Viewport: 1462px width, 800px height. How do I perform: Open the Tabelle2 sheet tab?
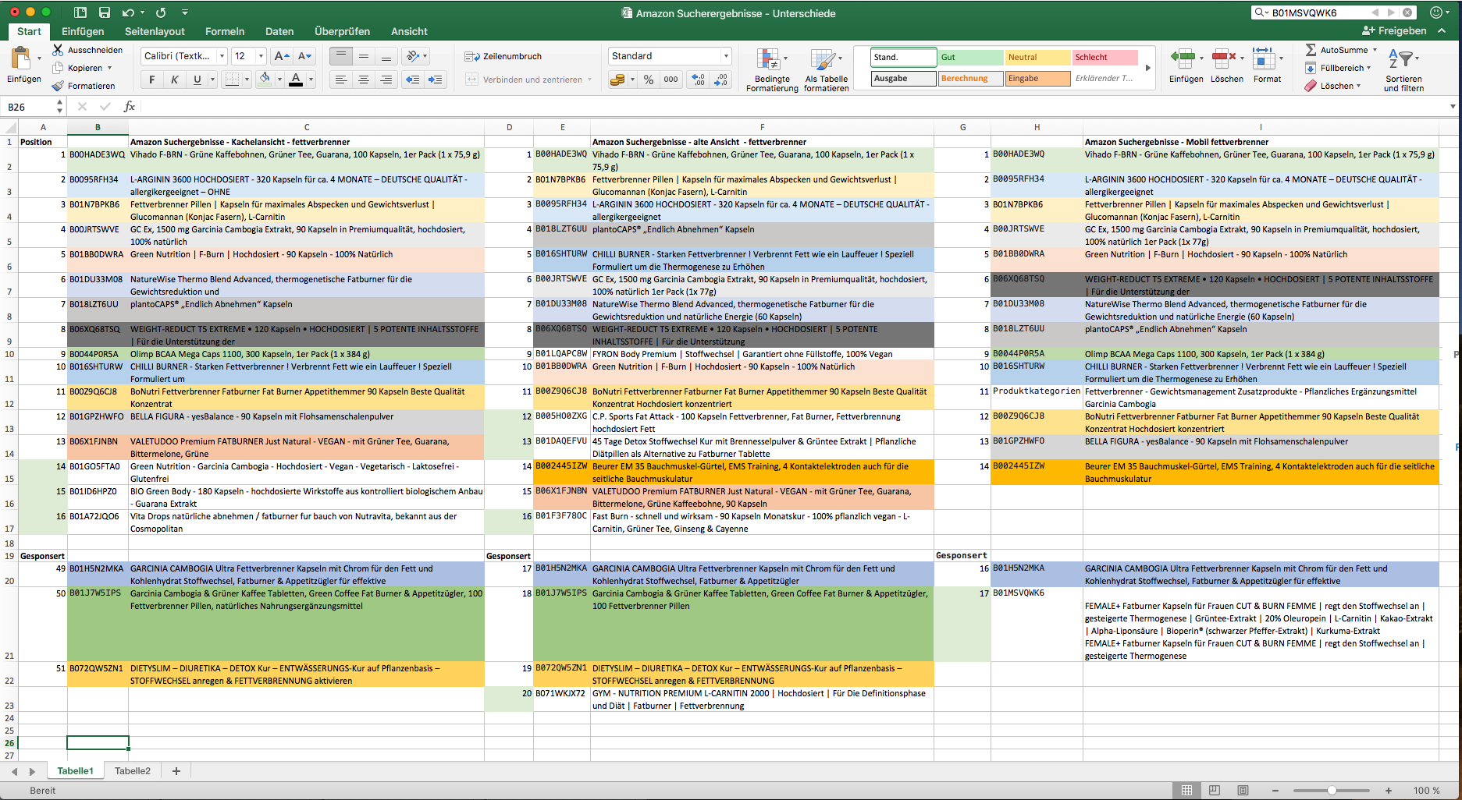tap(133, 770)
